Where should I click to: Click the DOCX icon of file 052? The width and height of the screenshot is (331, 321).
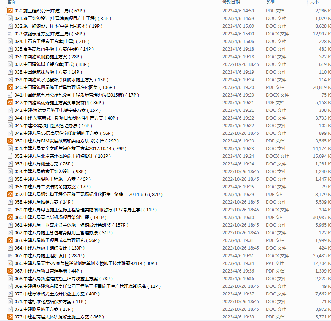(x=10, y=156)
